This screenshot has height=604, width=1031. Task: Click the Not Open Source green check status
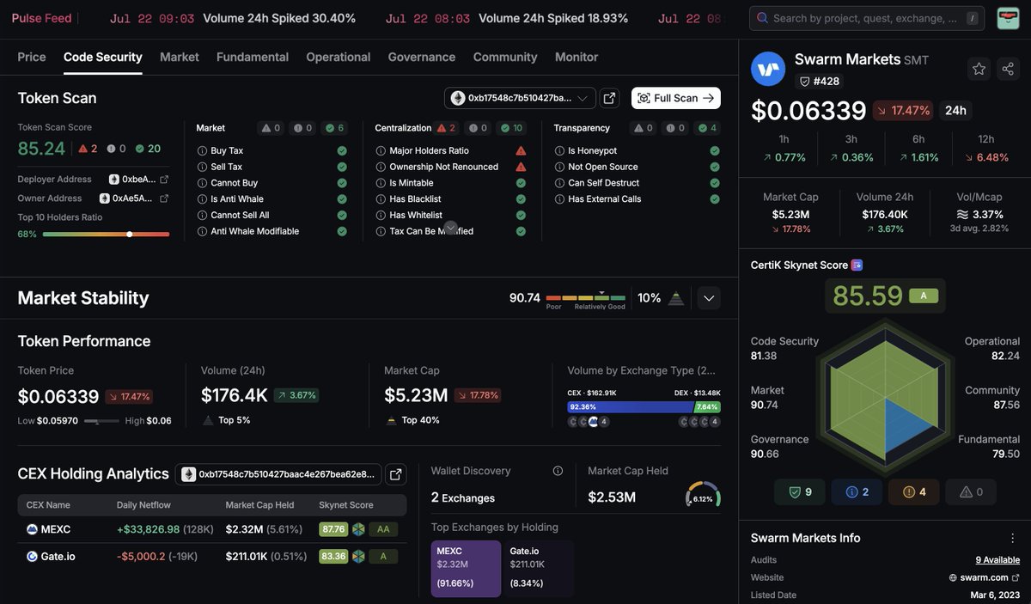pos(715,167)
